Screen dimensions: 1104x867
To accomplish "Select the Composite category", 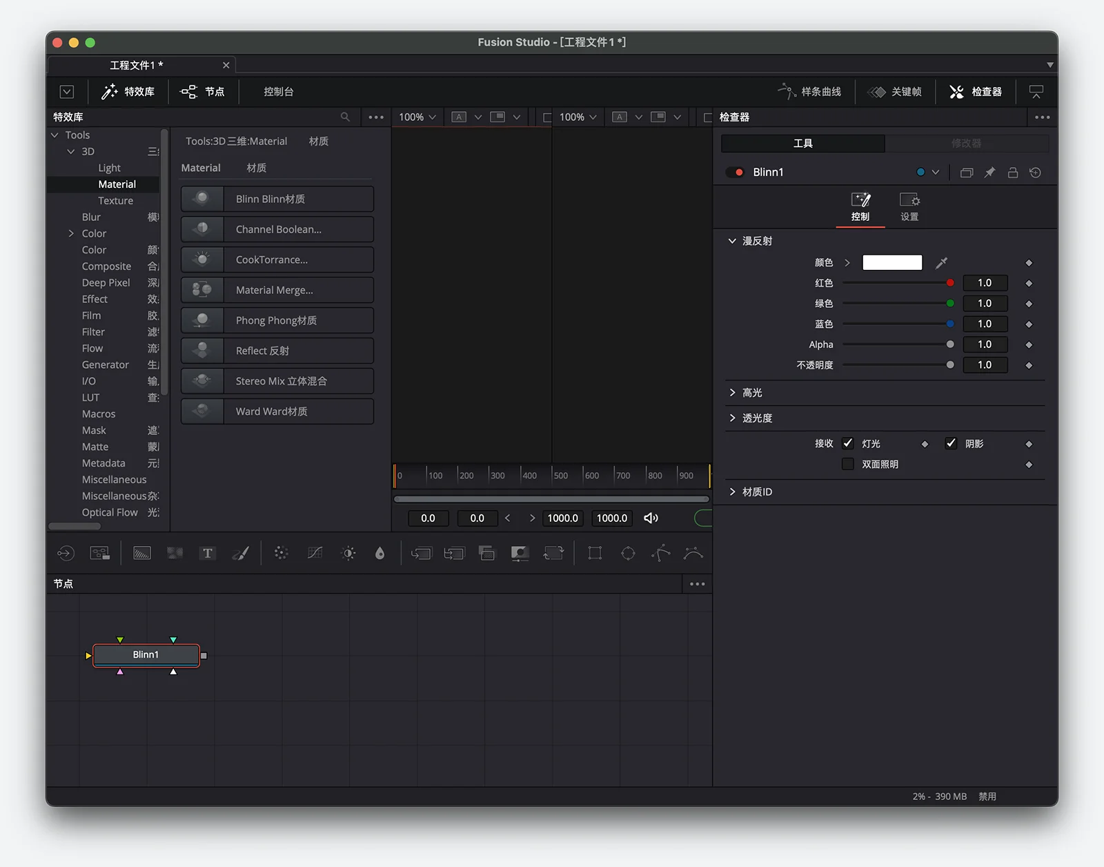I will click(x=106, y=266).
